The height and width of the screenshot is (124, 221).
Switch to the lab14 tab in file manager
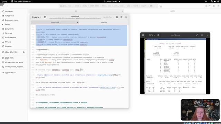(x=172, y=11)
